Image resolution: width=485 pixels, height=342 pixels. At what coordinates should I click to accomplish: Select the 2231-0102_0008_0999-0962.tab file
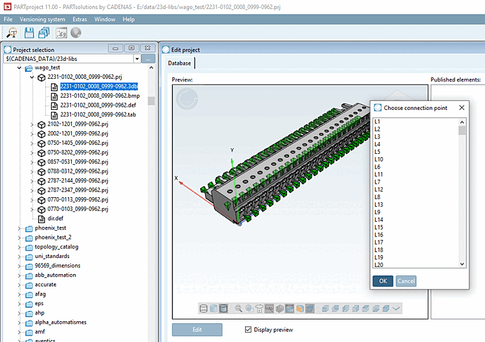[x=98, y=114]
